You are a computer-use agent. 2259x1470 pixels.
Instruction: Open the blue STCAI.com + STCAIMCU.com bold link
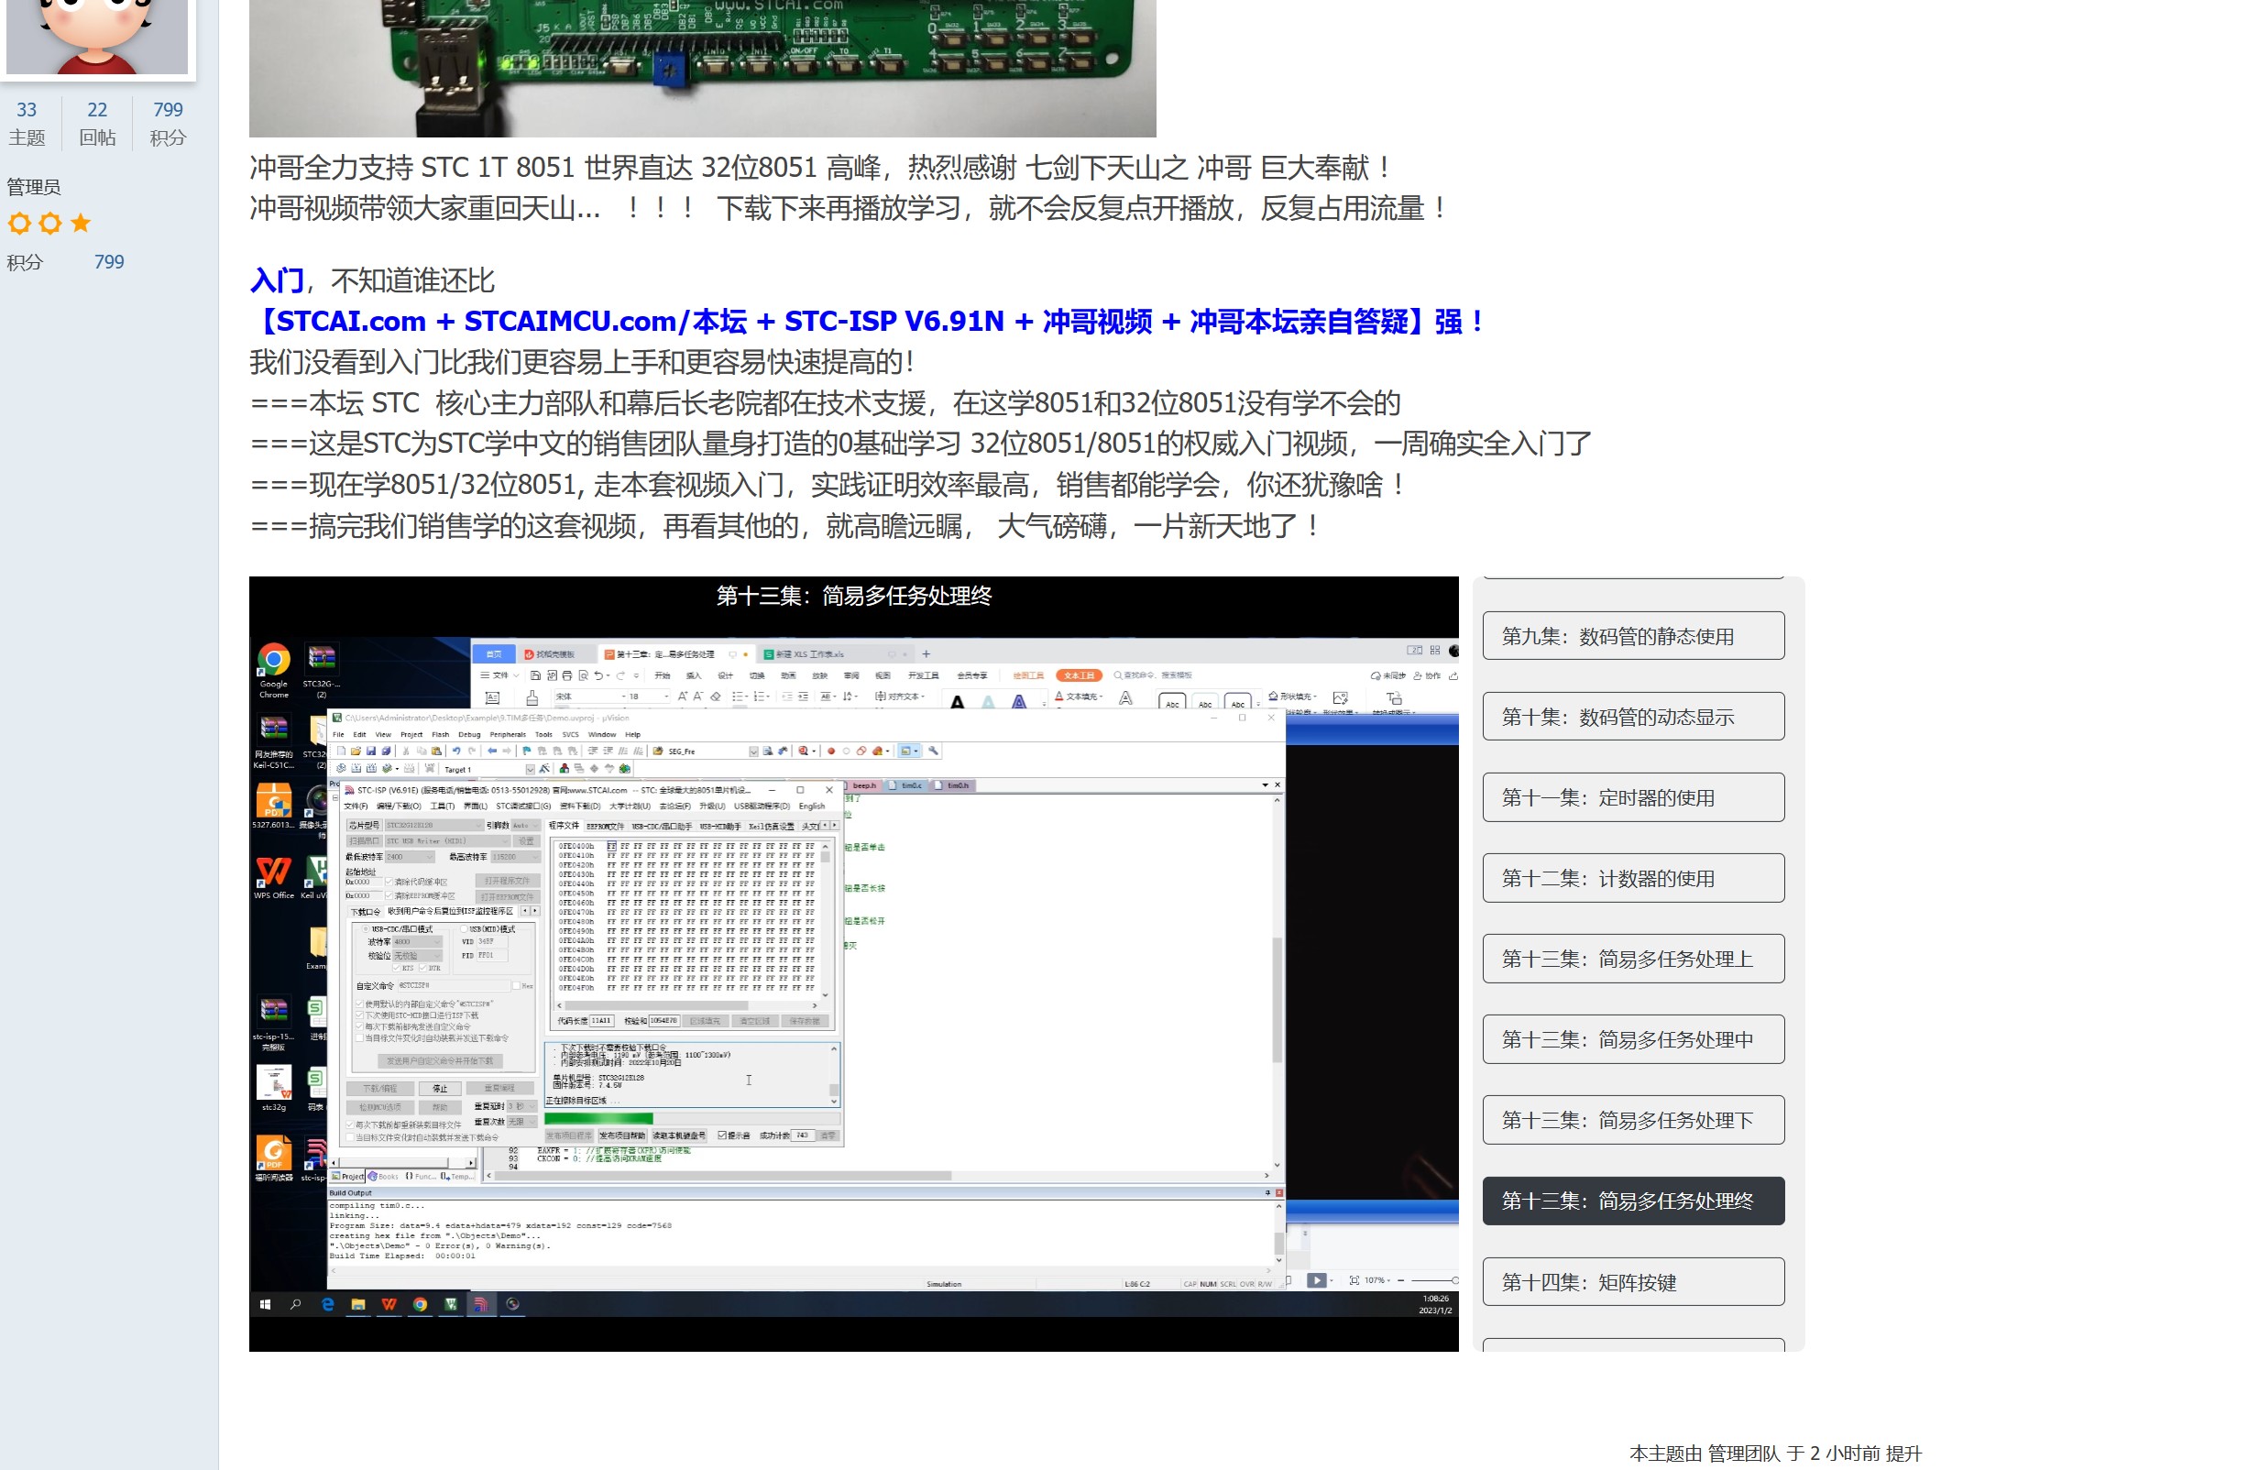[870, 321]
